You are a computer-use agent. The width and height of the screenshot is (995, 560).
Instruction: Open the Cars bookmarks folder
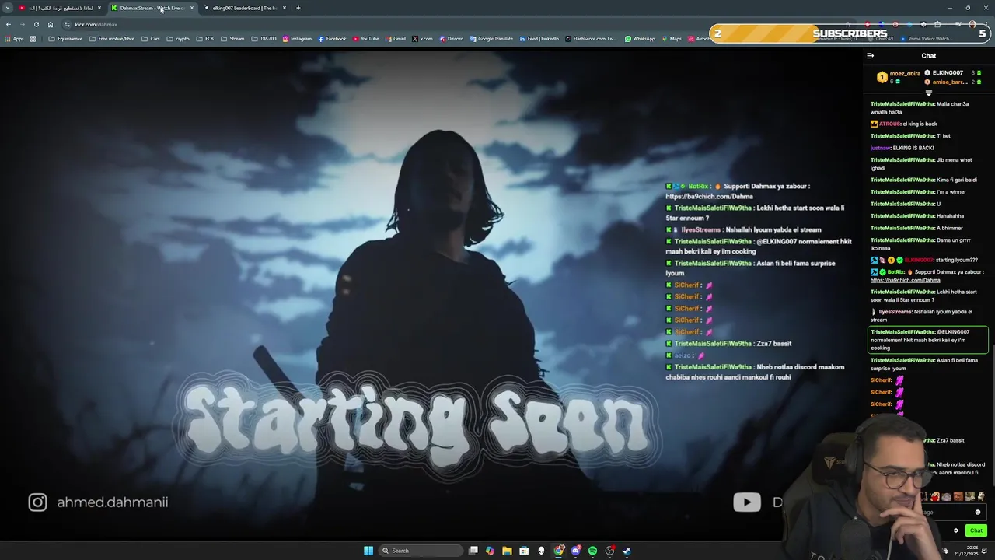tap(151, 39)
